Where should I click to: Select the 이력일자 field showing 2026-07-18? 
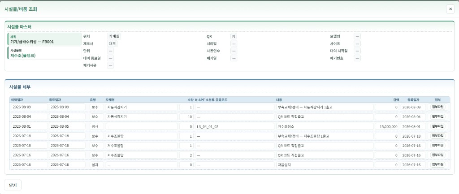[x=29, y=136]
